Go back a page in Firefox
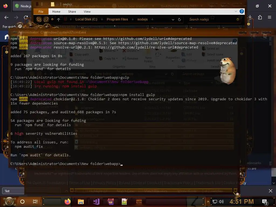 click(x=6, y=17)
